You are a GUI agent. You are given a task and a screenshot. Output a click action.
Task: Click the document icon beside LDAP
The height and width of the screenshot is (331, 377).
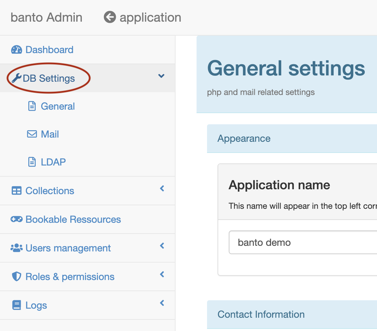click(31, 162)
